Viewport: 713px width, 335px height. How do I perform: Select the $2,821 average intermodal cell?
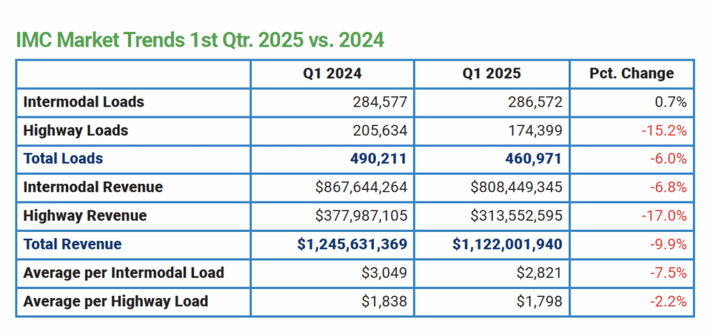pos(540,272)
